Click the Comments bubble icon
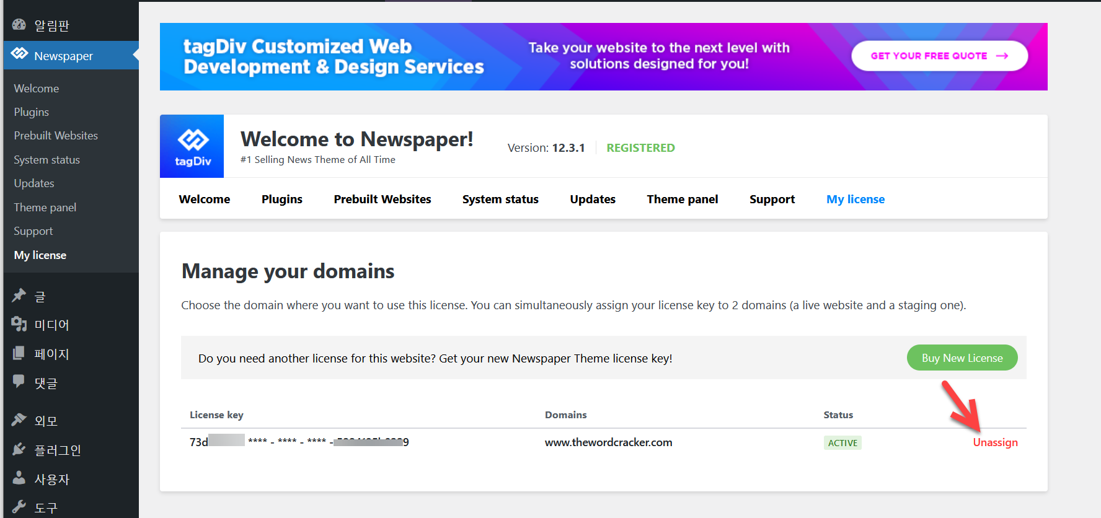The width and height of the screenshot is (1101, 518). 19,381
